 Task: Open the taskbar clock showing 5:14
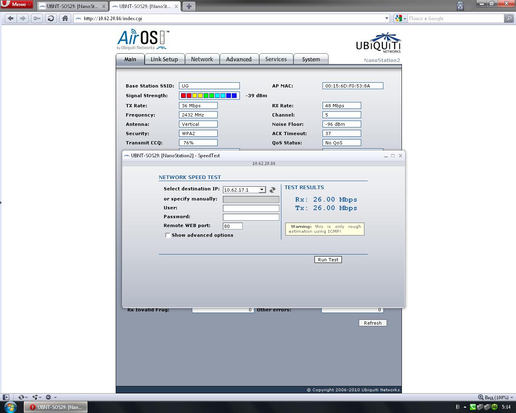pos(506,407)
